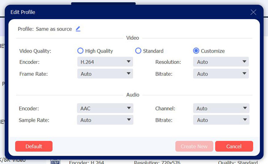
Task: Select Customize video quality option
Action: pos(196,51)
